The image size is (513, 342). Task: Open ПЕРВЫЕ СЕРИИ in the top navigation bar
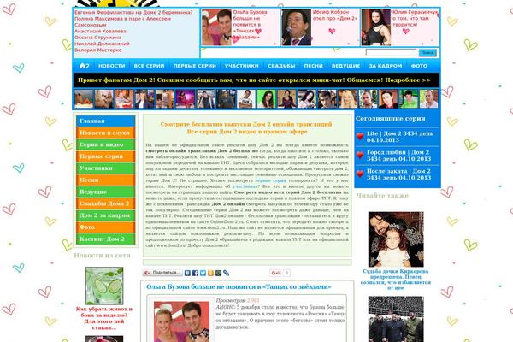click(195, 66)
